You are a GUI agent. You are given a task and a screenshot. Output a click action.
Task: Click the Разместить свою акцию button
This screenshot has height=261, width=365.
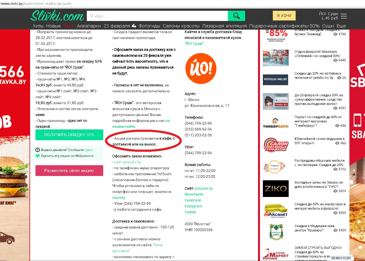point(69,171)
